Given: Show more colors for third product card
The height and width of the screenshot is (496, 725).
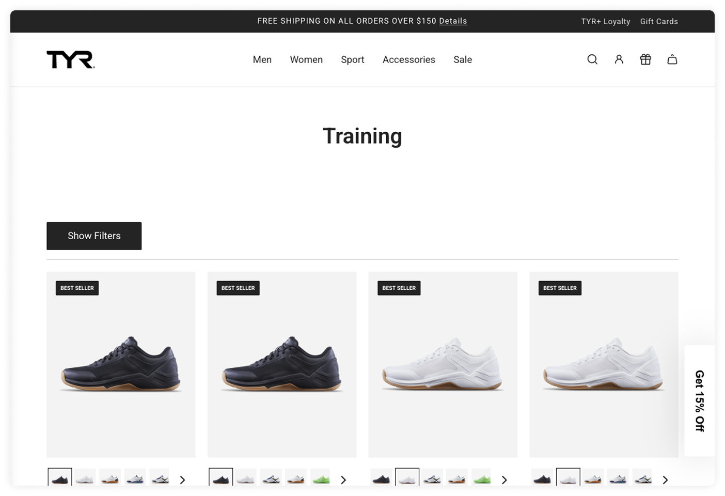Looking at the screenshot, I should coord(505,480).
